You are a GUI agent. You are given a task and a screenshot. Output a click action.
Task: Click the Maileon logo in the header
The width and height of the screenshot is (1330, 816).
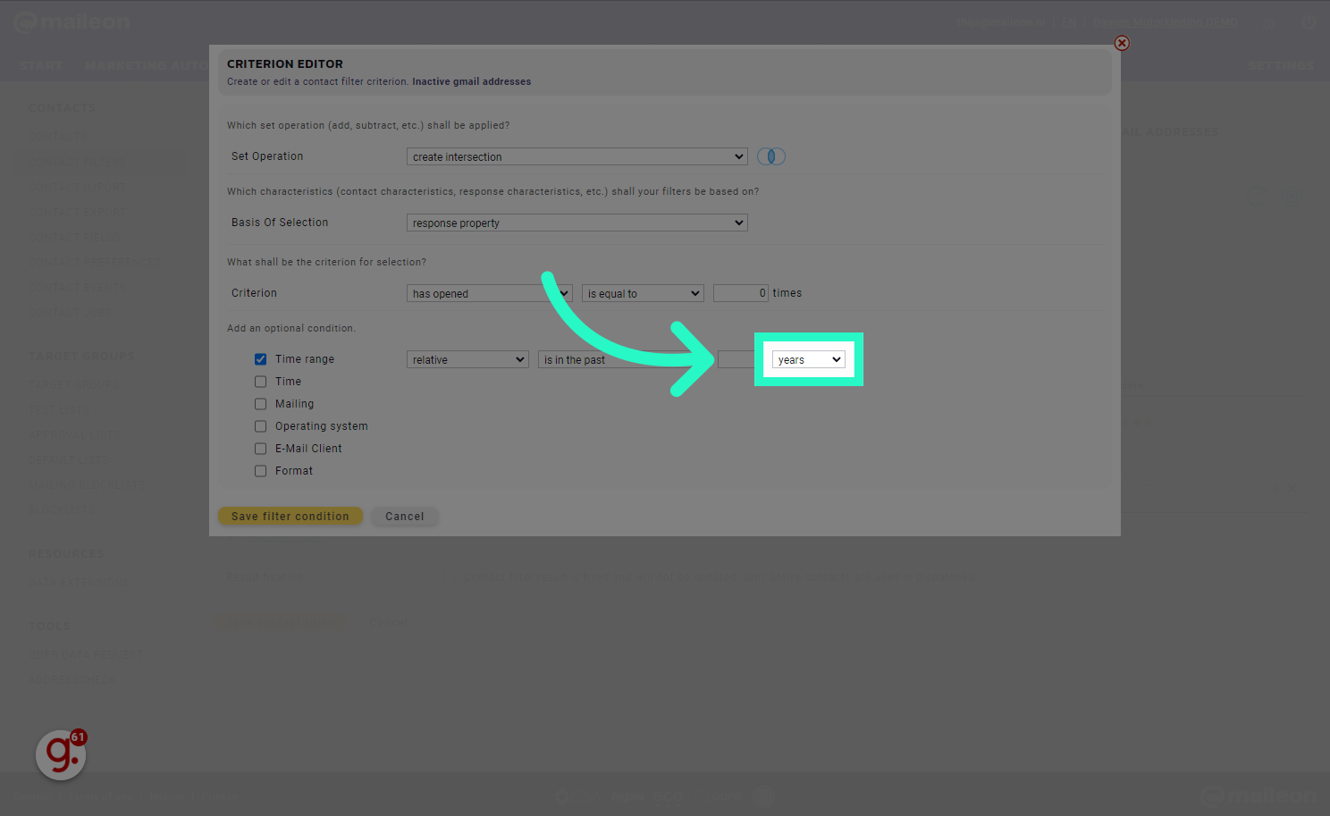coord(72,22)
